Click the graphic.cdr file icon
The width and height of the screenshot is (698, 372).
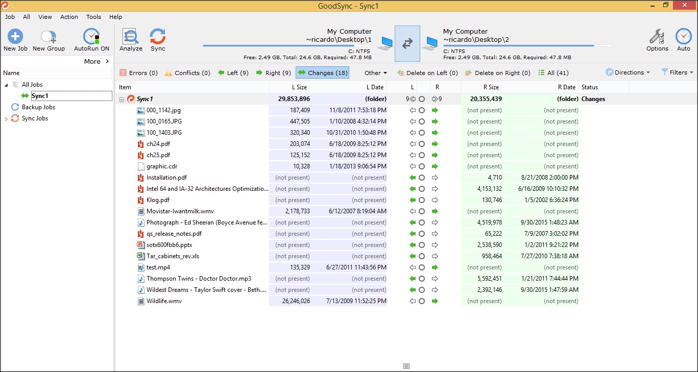click(141, 166)
